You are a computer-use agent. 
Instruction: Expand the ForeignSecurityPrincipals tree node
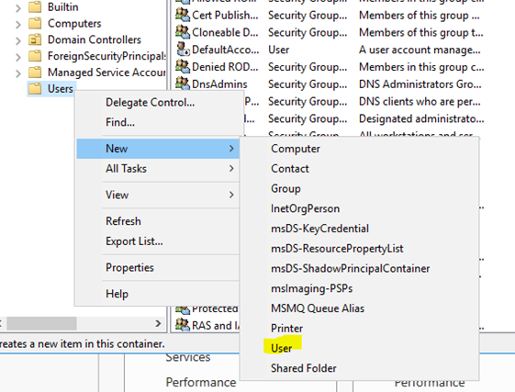tap(18, 57)
